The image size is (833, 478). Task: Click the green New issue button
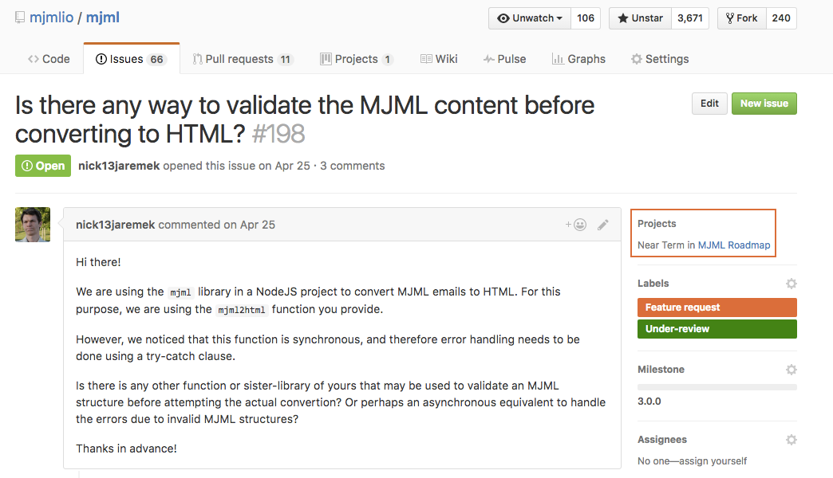tap(764, 103)
